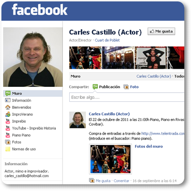Screen dimensions: 191x191
Task: Click the Normas de uso note icon
Action: point(8,149)
